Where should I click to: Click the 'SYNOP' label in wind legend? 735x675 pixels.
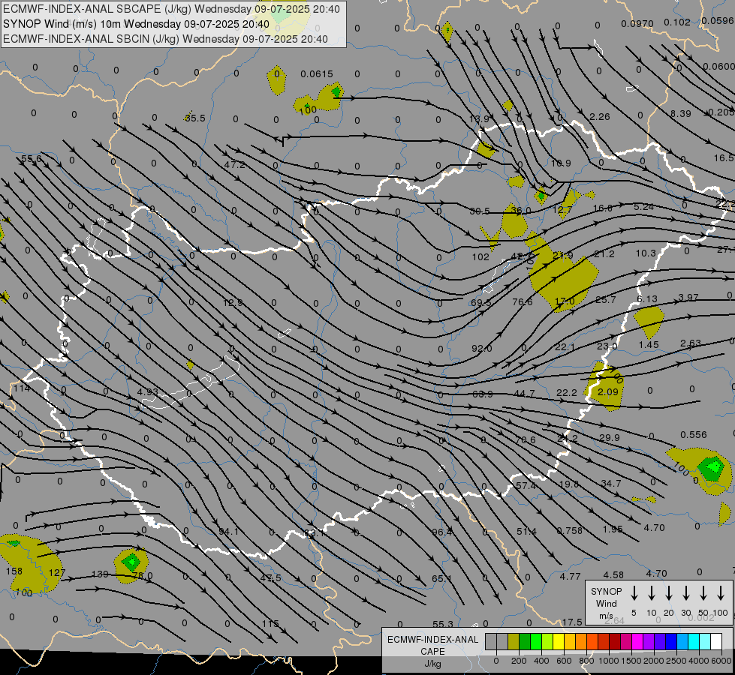coord(606,591)
